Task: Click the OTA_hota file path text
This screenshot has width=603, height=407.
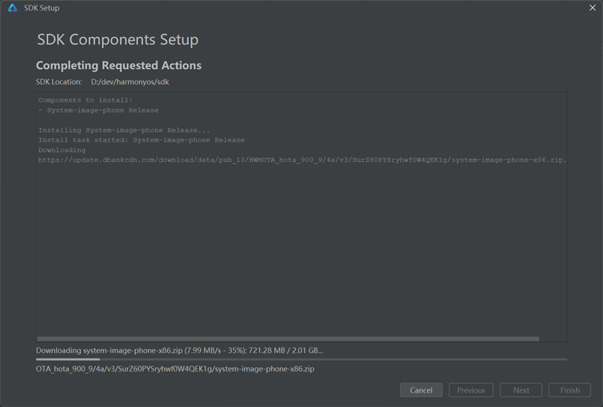Action: point(175,369)
